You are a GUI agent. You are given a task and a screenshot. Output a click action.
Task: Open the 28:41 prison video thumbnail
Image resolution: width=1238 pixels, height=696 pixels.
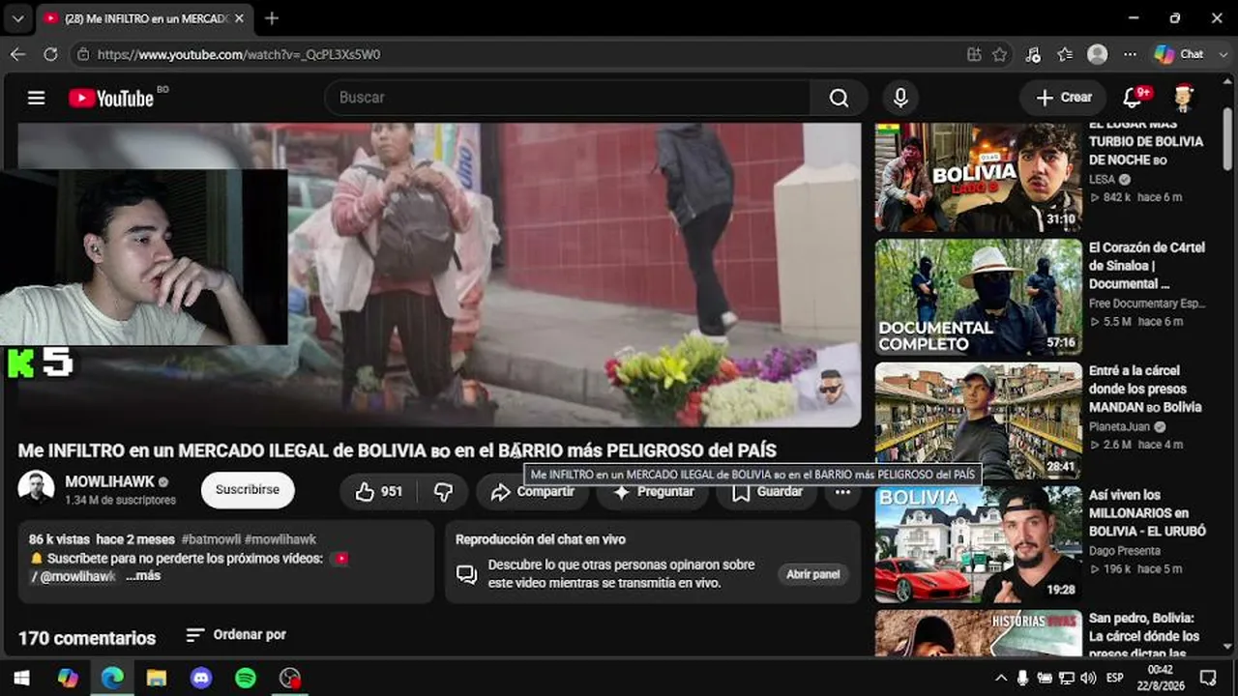pyautogui.click(x=978, y=421)
